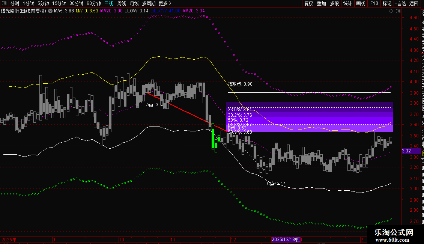Click the 返回 back button

pyautogui.click(x=414, y=3)
